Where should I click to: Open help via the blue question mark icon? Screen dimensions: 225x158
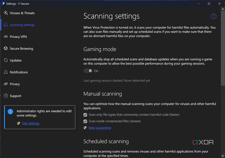(x=213, y=16)
